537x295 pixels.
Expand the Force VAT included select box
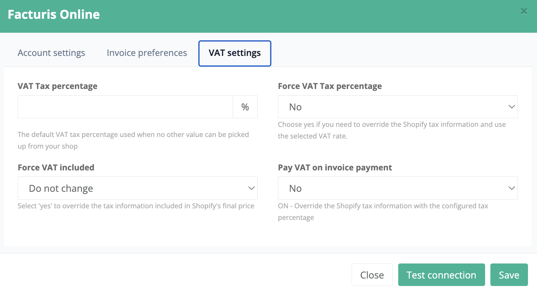click(x=138, y=188)
